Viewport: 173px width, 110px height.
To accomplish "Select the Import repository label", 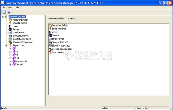I will coord(20,64).
